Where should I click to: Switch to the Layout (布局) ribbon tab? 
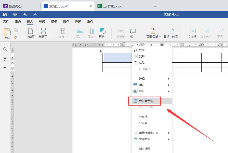42,21
